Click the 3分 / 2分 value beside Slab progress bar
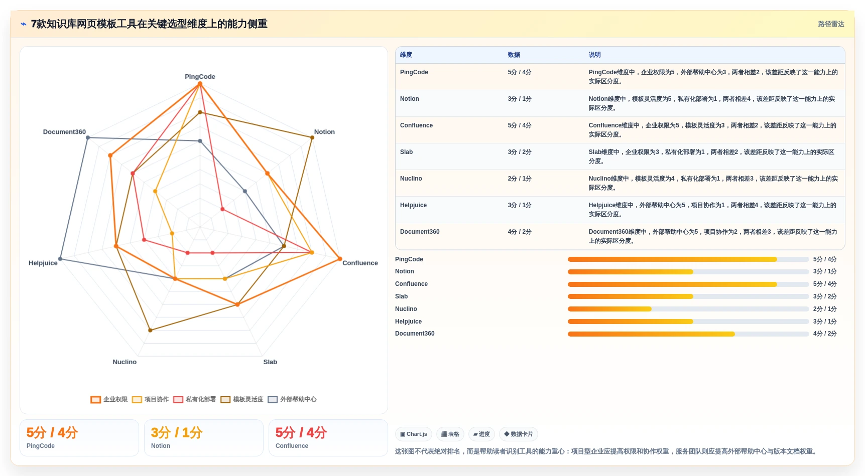This screenshot has width=865, height=476. click(825, 296)
